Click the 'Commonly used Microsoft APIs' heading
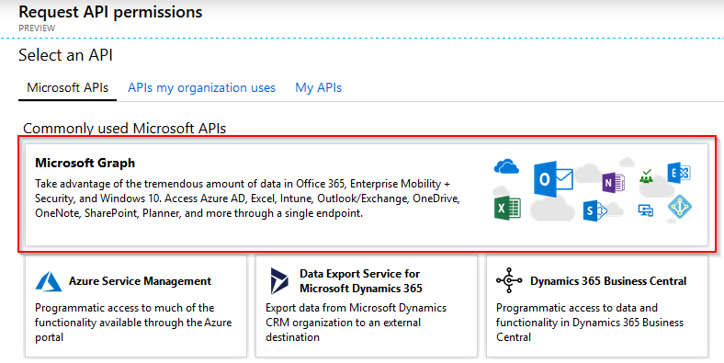The image size is (724, 363). pos(125,128)
